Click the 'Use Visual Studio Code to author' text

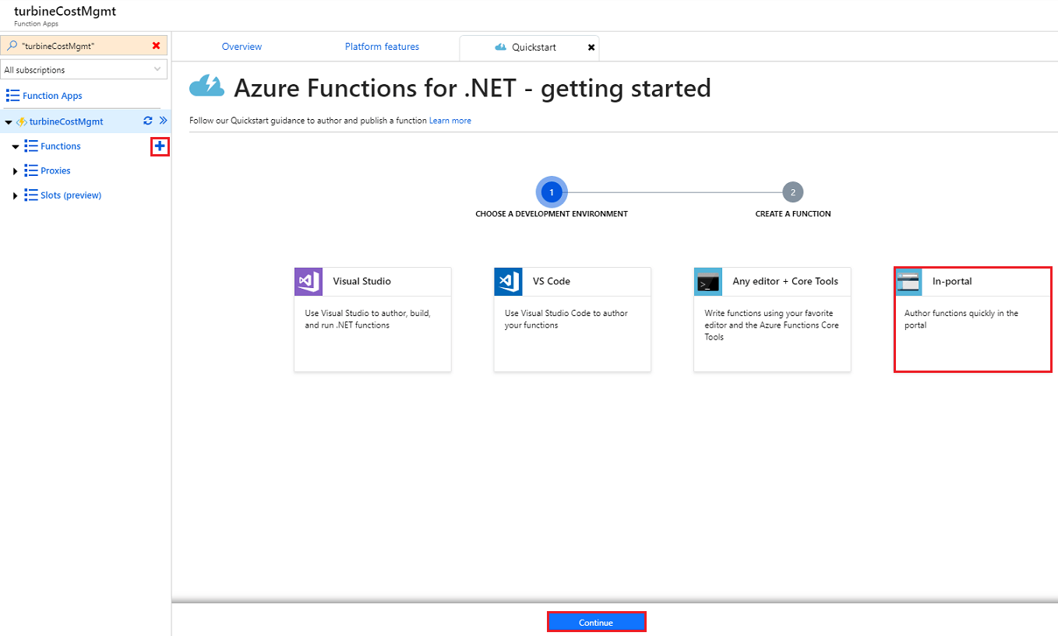click(x=566, y=319)
